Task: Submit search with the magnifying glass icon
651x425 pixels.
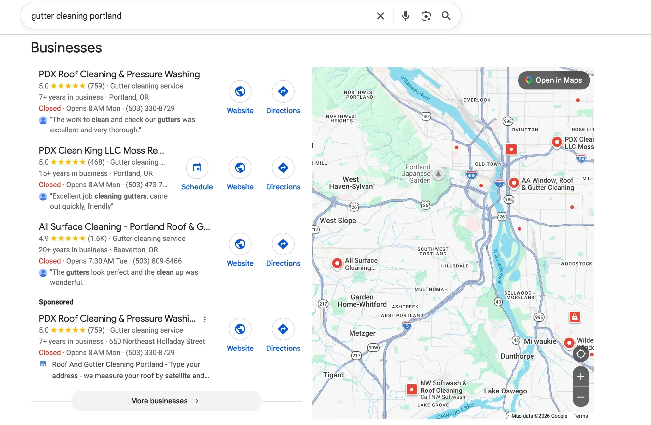Action: (x=446, y=16)
